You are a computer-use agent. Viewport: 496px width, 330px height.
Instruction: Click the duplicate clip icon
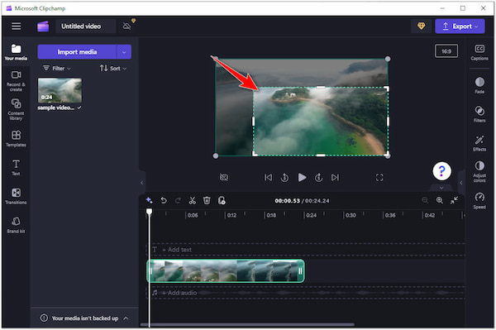coord(222,200)
